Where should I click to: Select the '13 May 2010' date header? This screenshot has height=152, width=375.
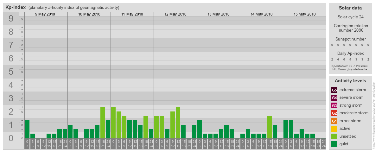218,14
